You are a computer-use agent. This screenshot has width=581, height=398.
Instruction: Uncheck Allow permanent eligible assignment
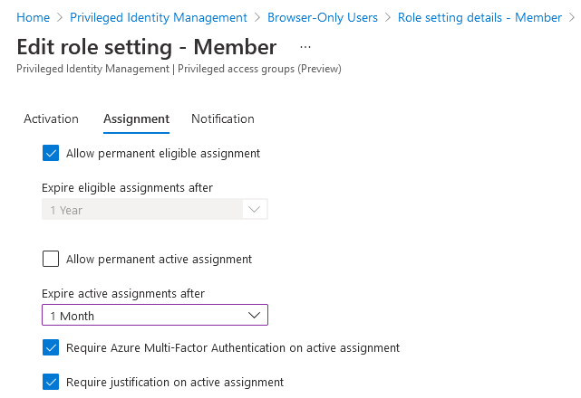[51, 153]
